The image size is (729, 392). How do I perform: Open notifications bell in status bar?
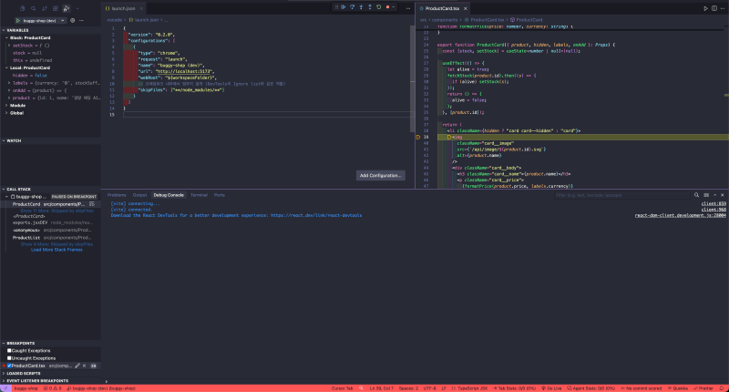722,388
